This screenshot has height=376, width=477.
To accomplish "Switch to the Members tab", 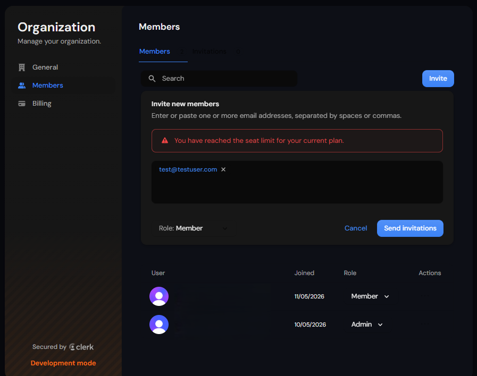I will point(163,52).
